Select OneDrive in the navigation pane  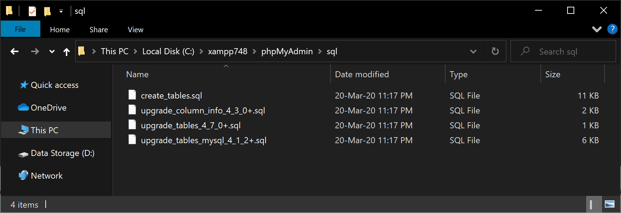(x=49, y=108)
